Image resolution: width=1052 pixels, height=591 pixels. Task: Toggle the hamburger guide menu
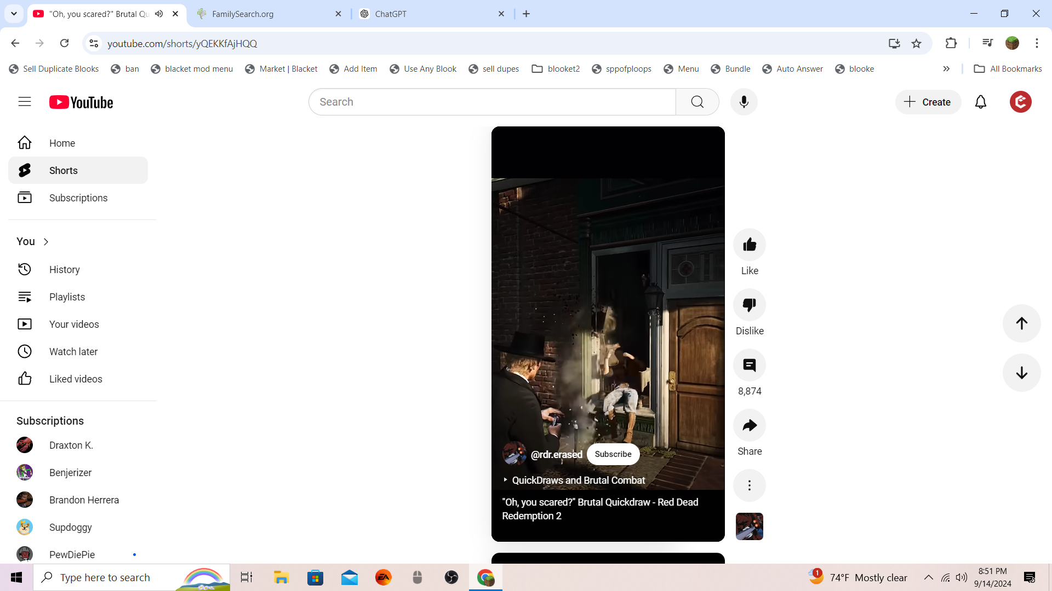point(25,102)
